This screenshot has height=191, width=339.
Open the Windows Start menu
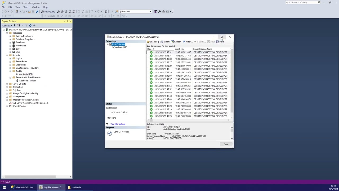4,187
